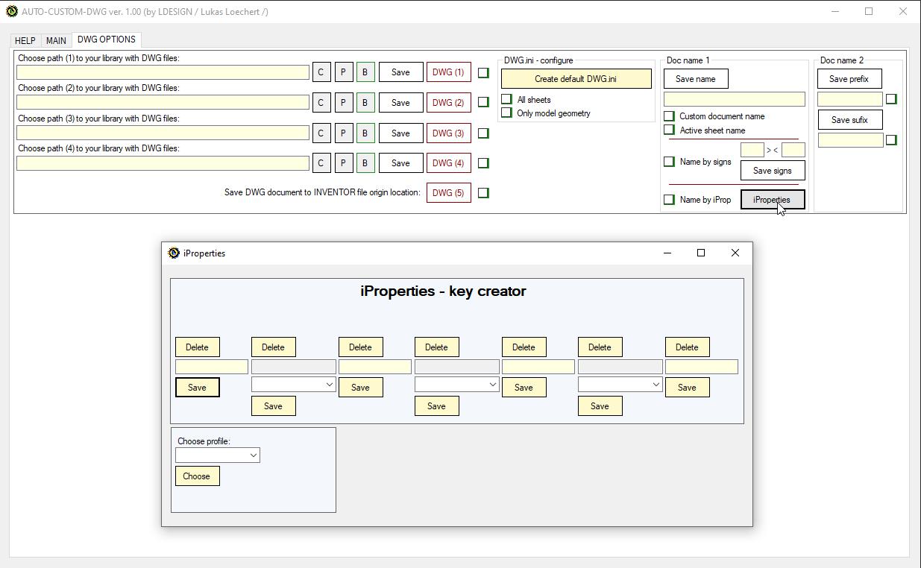Viewport: 921px width, 568px height.
Task: Enable Active sheet name checkbox
Action: pos(669,130)
